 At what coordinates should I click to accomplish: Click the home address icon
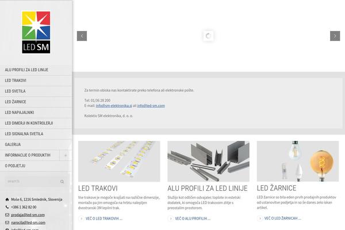pyautogui.click(x=7, y=200)
